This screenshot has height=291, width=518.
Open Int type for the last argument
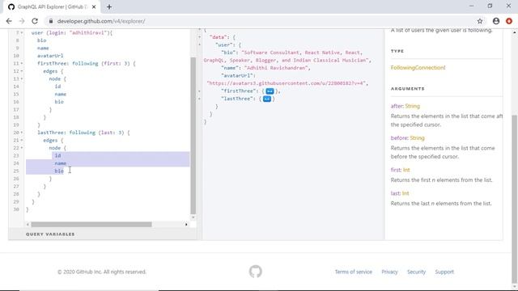405,193
